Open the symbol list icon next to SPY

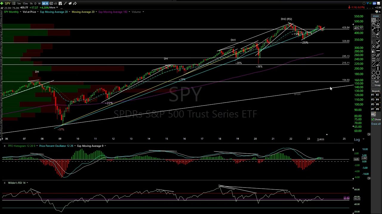[14, 3]
